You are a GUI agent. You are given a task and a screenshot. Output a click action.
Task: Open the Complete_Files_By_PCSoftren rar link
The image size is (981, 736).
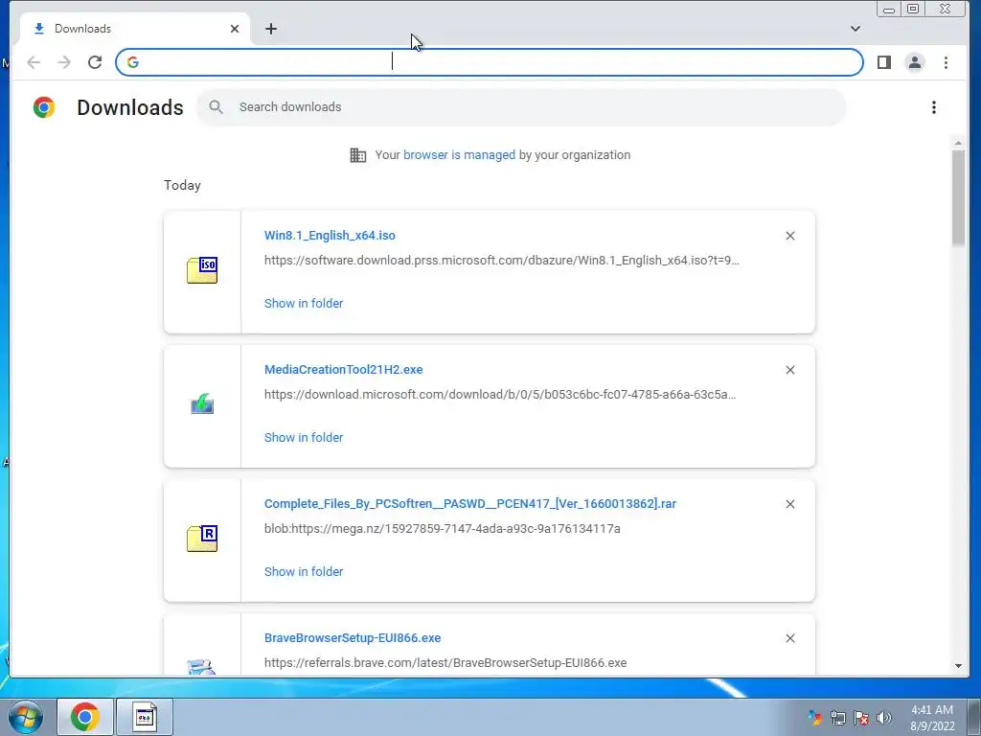tap(469, 504)
